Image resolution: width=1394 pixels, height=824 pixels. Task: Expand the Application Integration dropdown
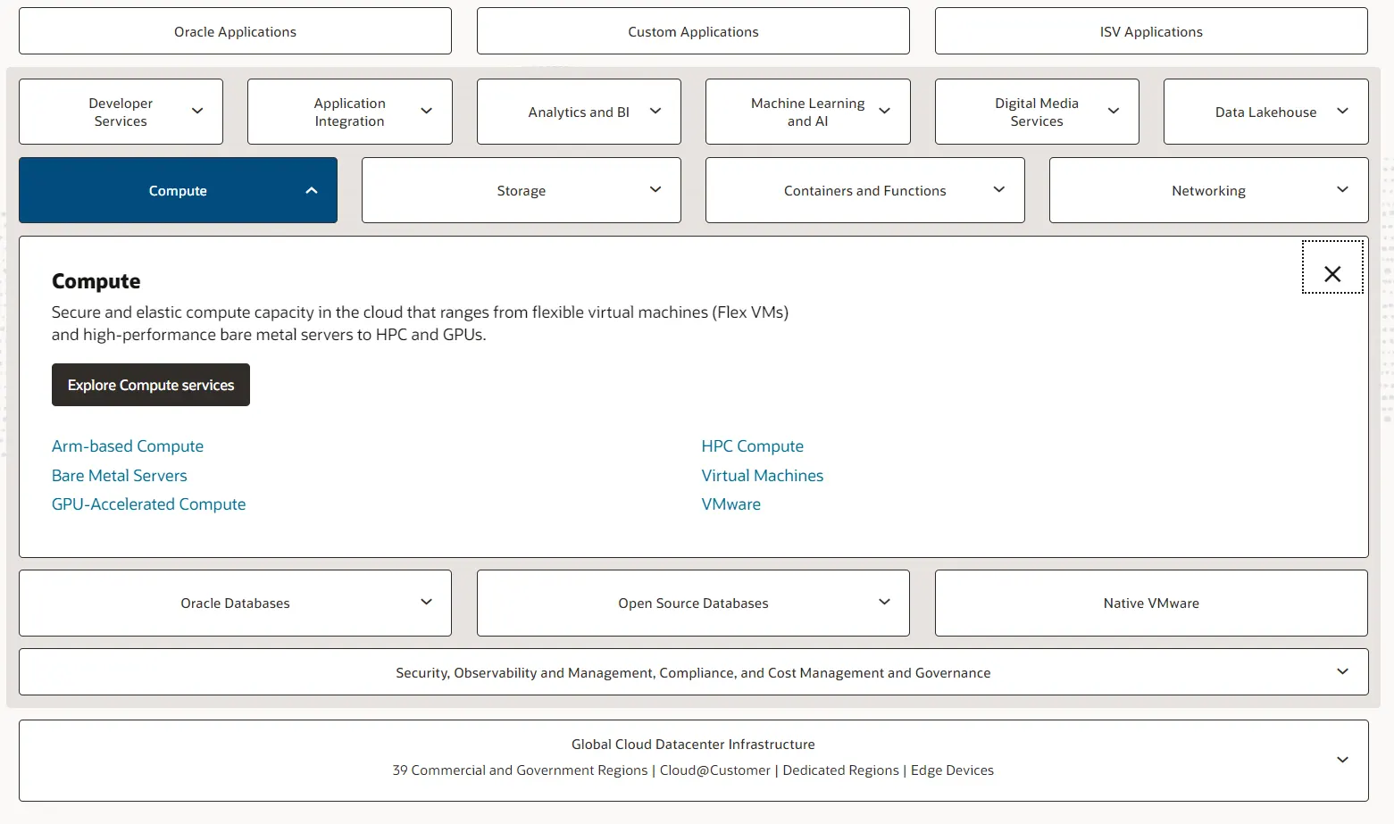350,112
